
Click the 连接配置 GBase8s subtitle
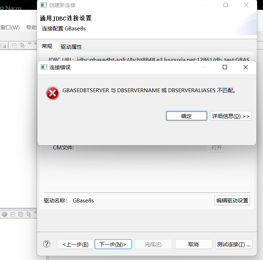pyautogui.click(x=64, y=29)
